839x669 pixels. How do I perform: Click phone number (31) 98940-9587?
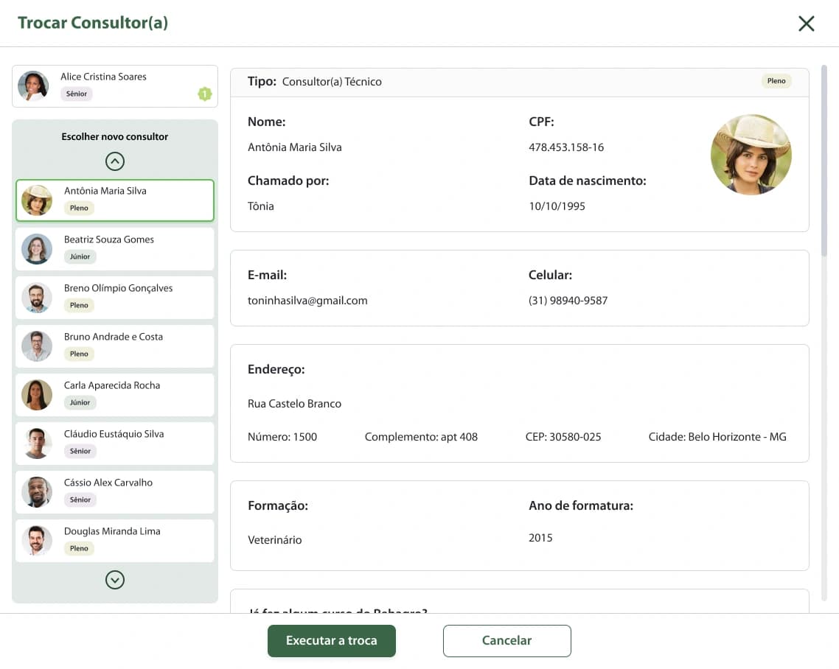[568, 301]
